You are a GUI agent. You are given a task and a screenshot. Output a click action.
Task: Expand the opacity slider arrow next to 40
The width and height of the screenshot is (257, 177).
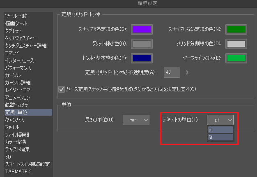coord(187,72)
